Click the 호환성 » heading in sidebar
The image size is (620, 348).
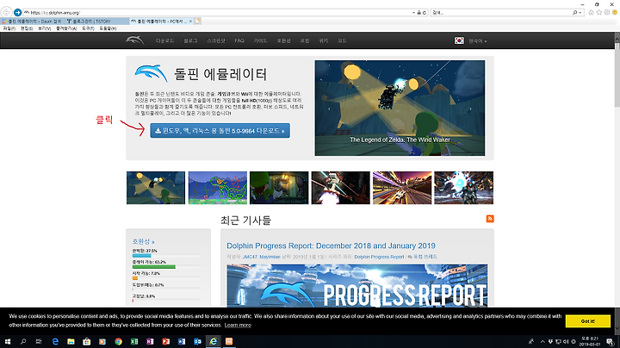pos(143,241)
